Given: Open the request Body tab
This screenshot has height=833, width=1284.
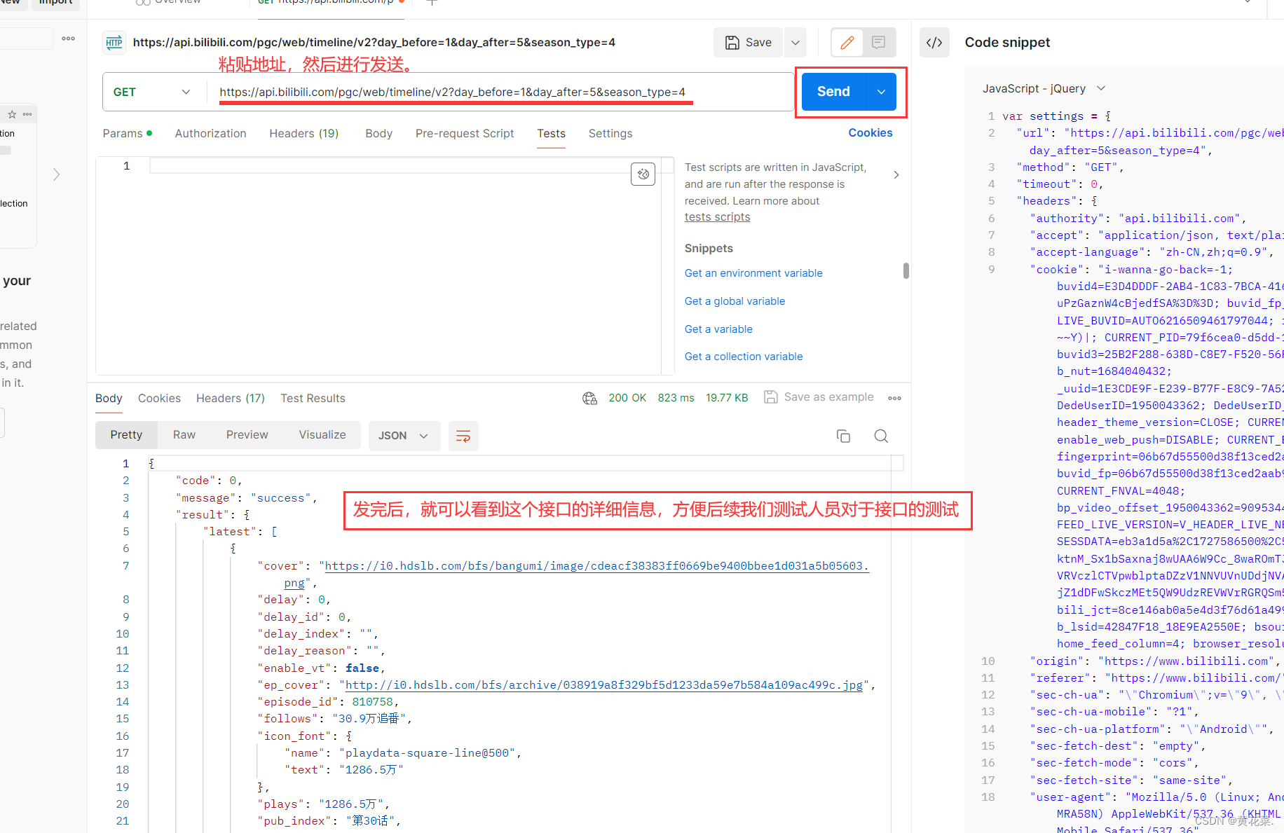Looking at the screenshot, I should click(x=378, y=133).
